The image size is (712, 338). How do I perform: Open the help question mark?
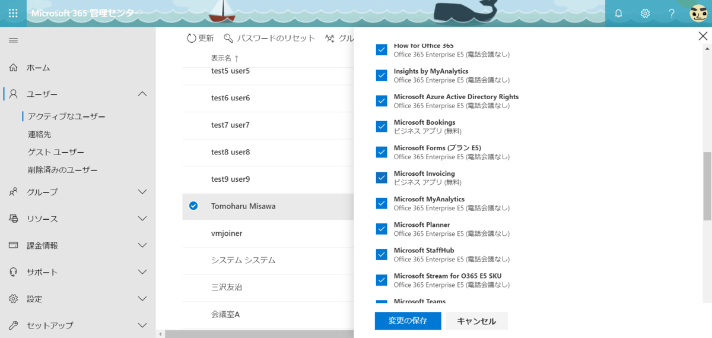[x=672, y=13]
